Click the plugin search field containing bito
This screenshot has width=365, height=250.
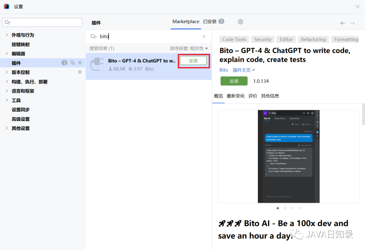coord(148,36)
